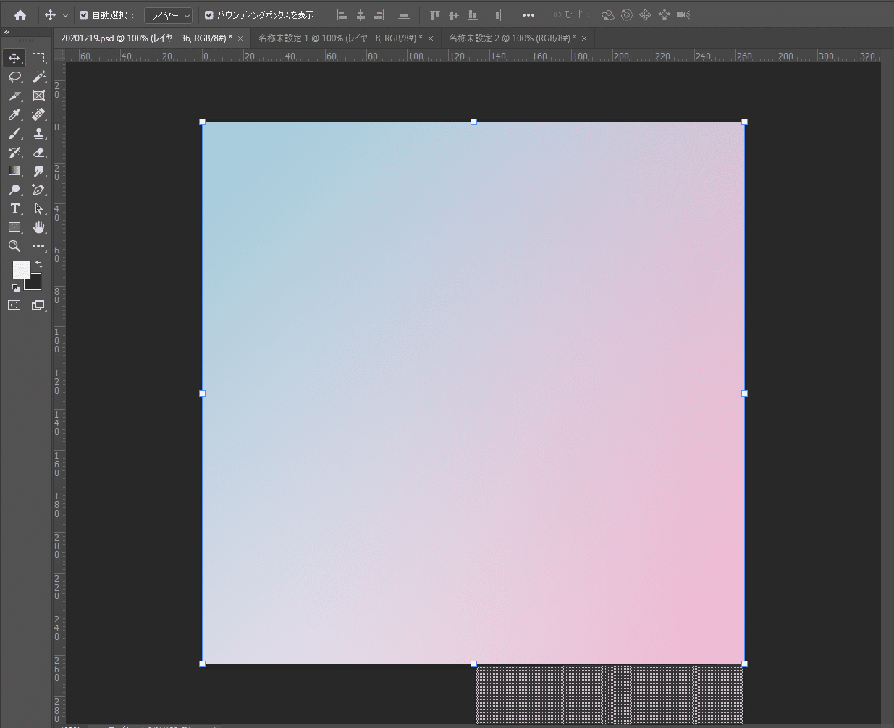Viewport: 894px width, 728px height.
Task: Toggle the 自動選択 checkbox
Action: tap(83, 15)
